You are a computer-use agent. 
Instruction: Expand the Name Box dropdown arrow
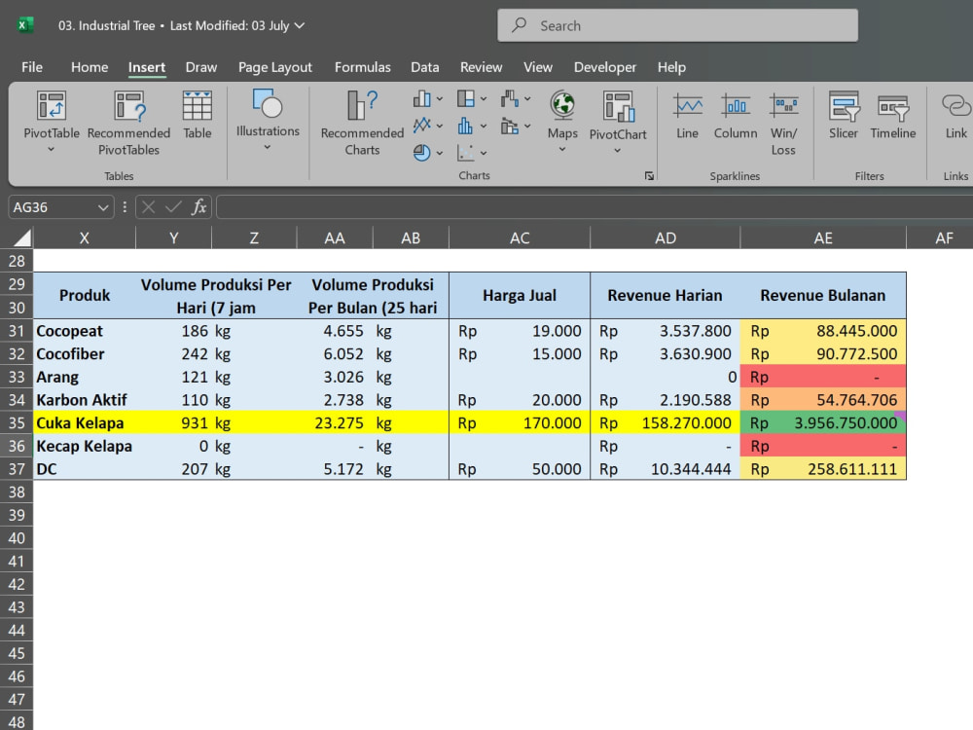click(103, 208)
